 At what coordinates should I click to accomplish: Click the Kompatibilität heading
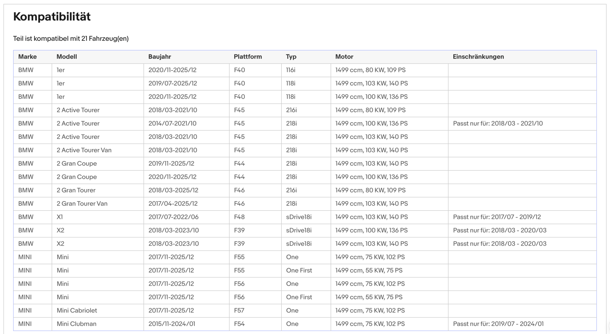click(52, 17)
